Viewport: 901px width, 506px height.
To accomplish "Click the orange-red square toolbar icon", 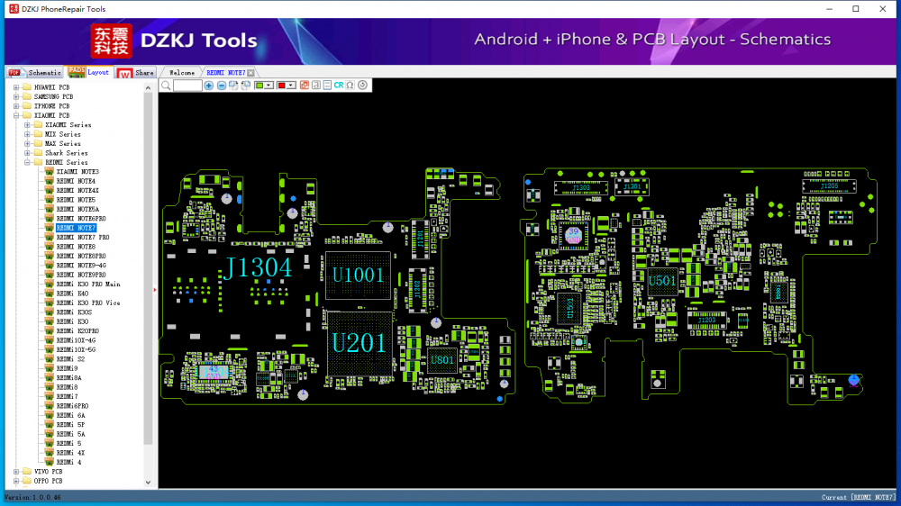I will coord(304,86).
